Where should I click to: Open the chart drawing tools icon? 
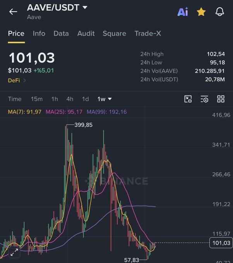[x=188, y=99]
